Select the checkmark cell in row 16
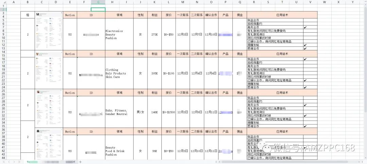The height and width of the screenshot is (164, 367). click(x=310, y=59)
